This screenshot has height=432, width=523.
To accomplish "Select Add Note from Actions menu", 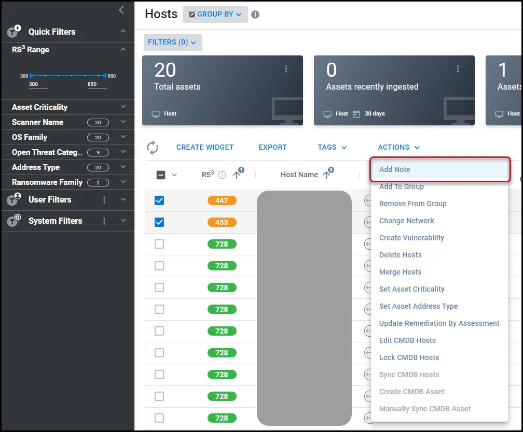I will click(x=439, y=169).
